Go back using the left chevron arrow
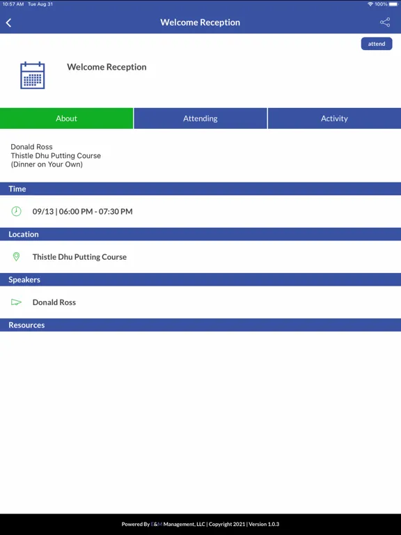 click(9, 23)
